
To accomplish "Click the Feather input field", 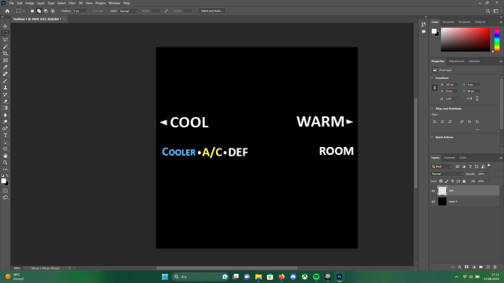I will (80, 11).
